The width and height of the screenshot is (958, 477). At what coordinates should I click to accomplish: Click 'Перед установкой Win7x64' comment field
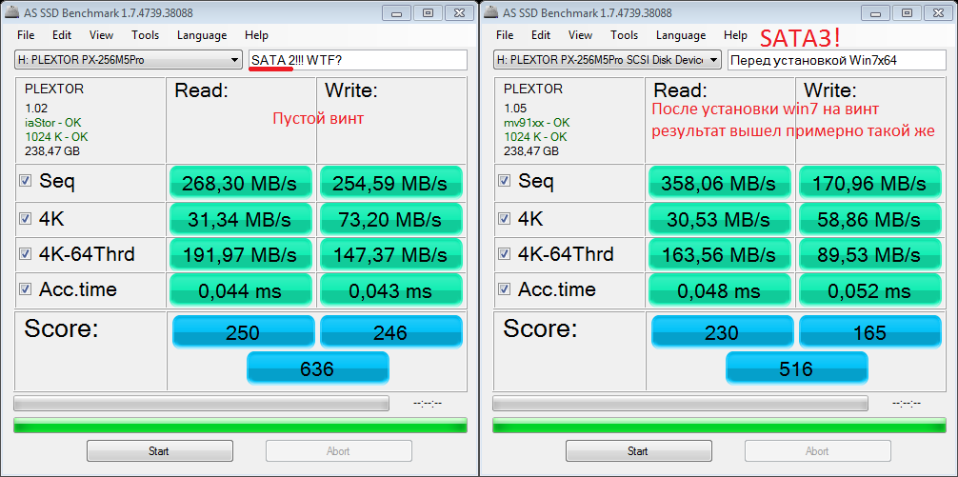(x=837, y=60)
